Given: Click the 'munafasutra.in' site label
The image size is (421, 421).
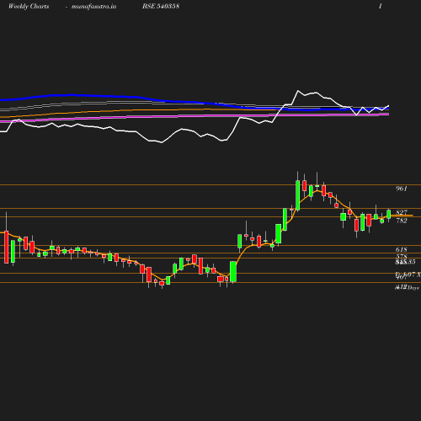Looking at the screenshot, I should coord(93,7).
